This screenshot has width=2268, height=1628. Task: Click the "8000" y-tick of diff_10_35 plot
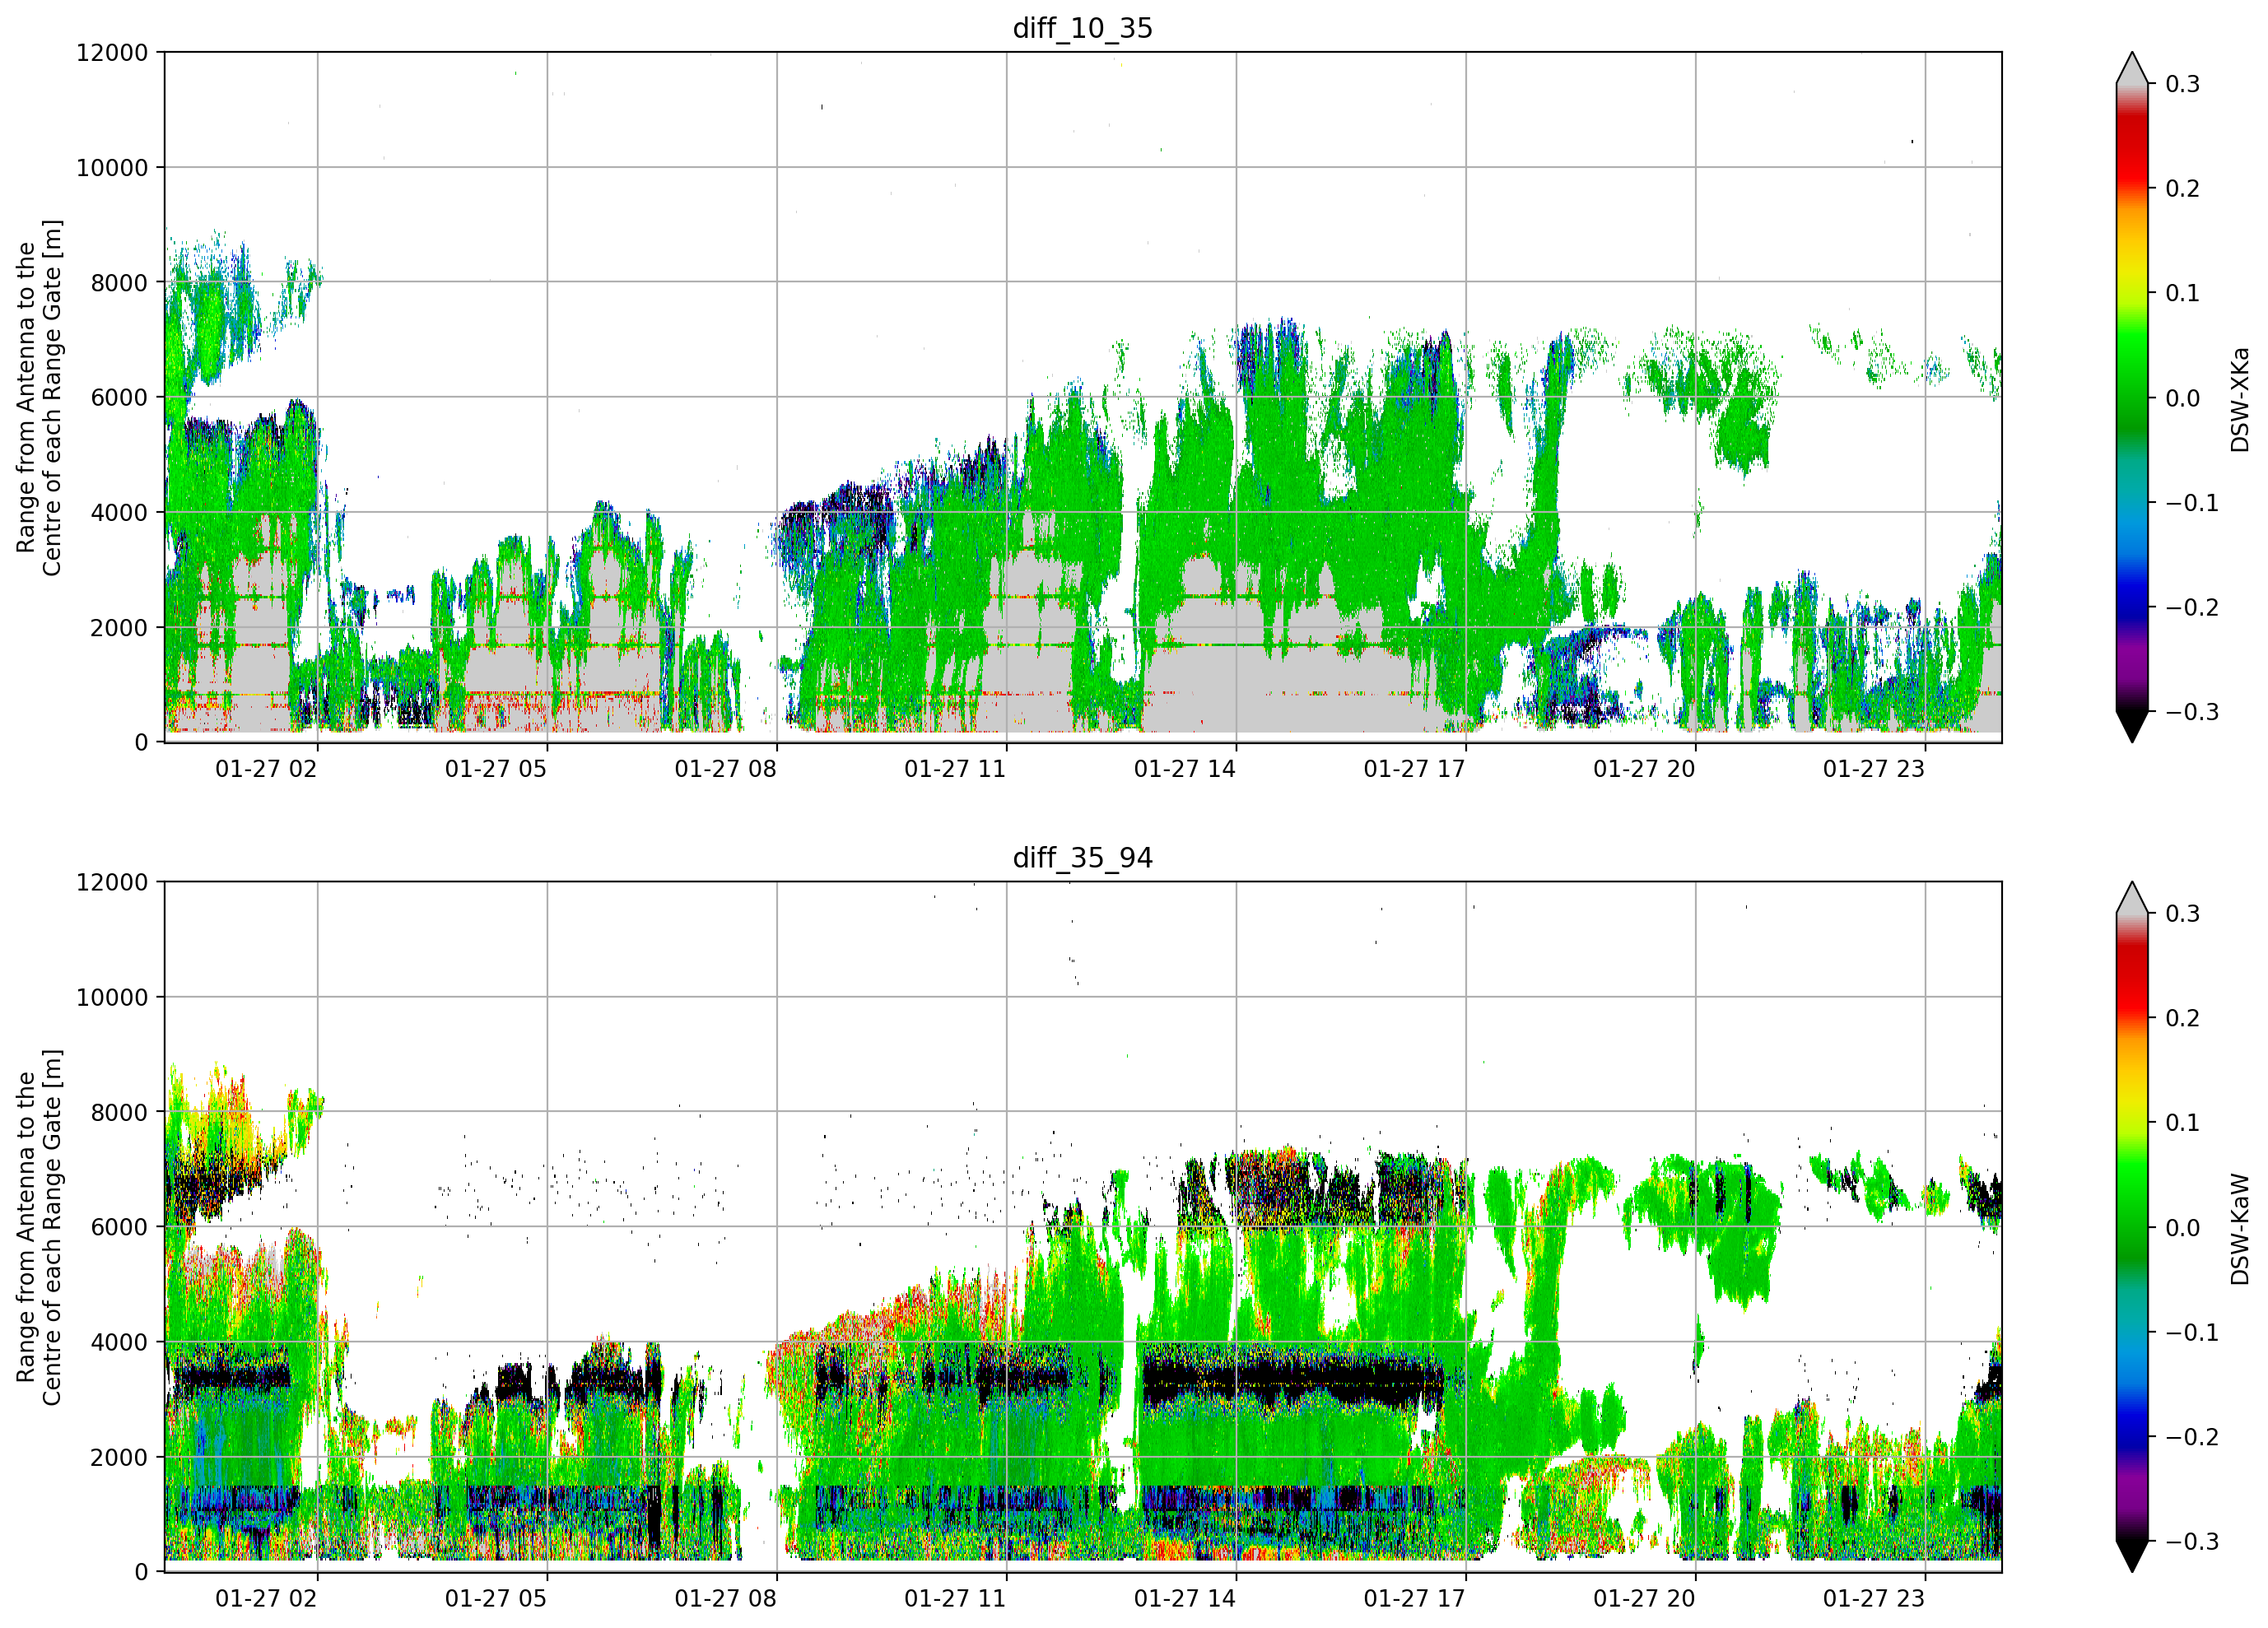coord(119,283)
